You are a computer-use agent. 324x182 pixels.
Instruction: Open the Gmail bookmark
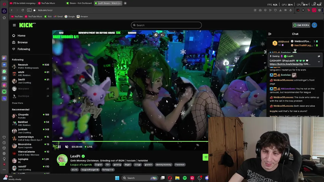58,16
